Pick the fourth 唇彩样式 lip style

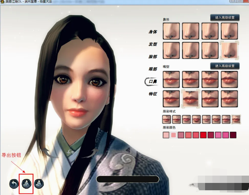point(196,119)
